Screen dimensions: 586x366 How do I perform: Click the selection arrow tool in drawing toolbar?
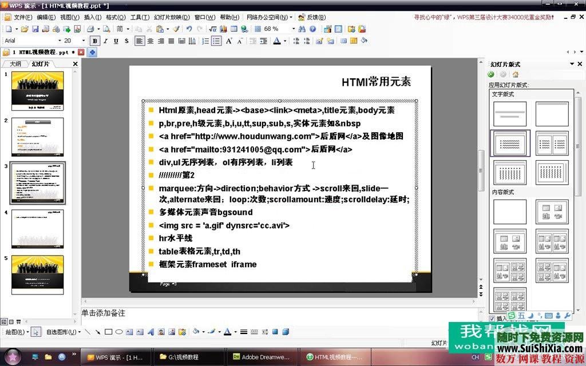[36, 332]
